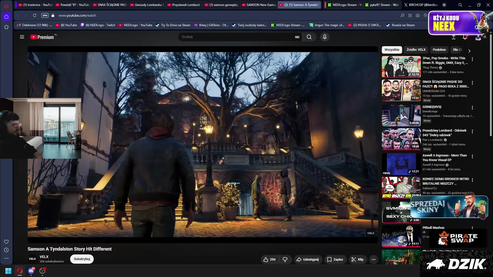Open the VELX channel avatar

pyautogui.click(x=32, y=259)
